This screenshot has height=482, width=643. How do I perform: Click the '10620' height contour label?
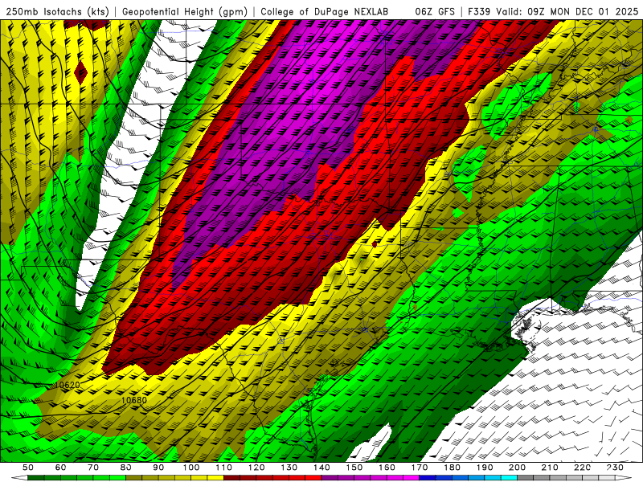(68, 385)
